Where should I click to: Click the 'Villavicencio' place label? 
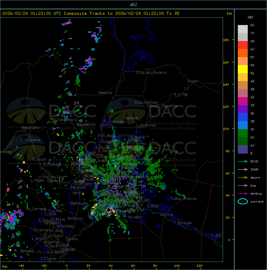click(x=65, y=120)
